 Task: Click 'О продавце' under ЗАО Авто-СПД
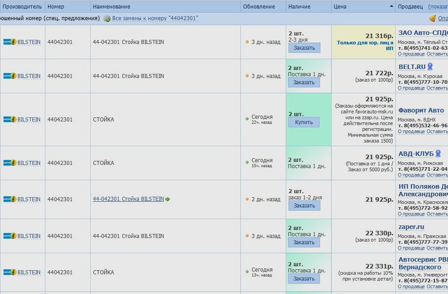(x=412, y=54)
